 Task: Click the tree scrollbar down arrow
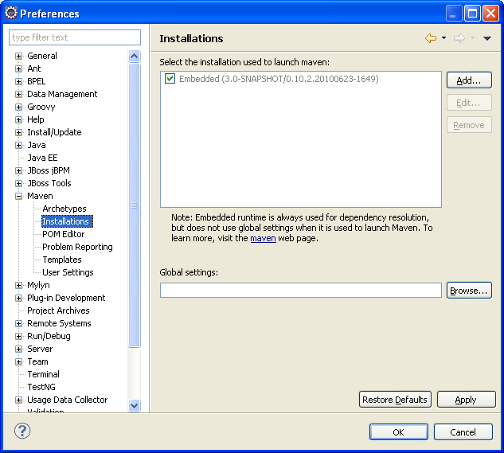(x=134, y=405)
